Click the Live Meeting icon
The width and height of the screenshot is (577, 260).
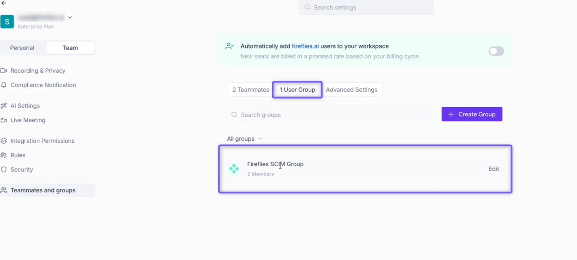click(4, 120)
